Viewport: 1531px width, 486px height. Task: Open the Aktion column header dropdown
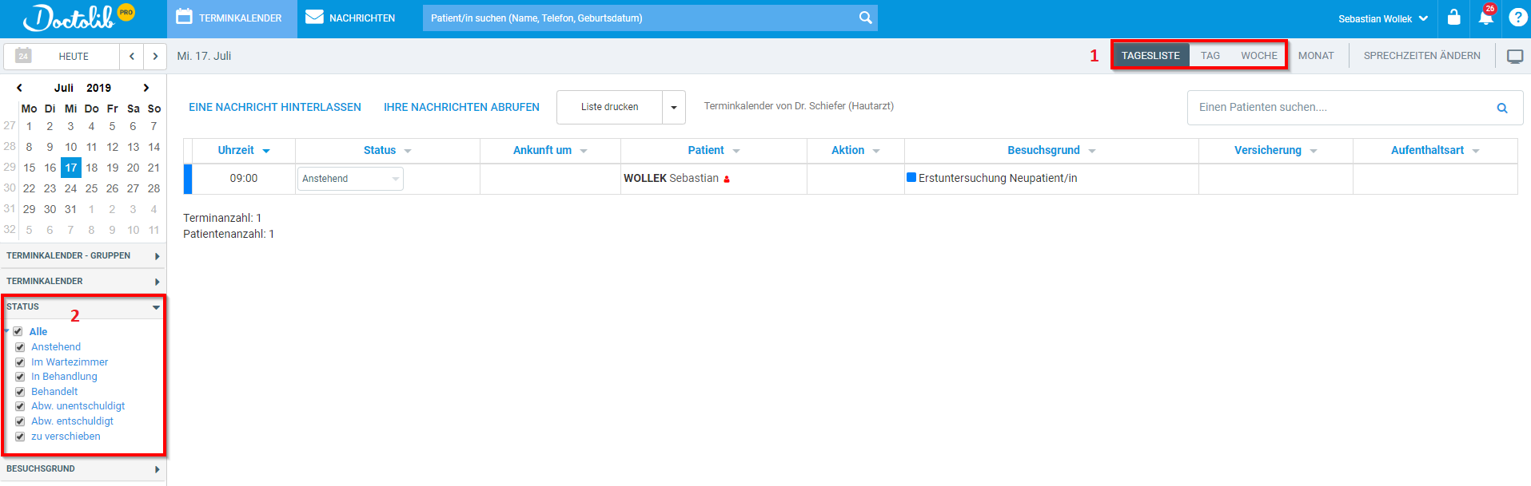click(876, 151)
